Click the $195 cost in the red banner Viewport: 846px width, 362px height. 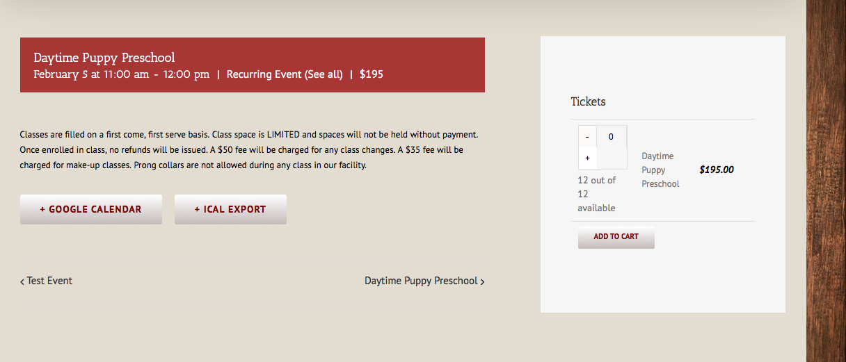pos(372,74)
